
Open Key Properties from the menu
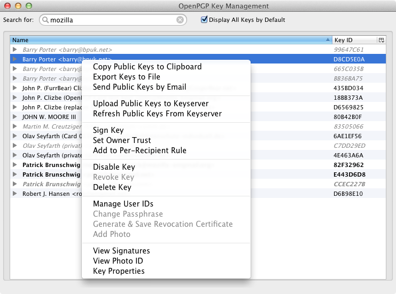click(x=119, y=271)
